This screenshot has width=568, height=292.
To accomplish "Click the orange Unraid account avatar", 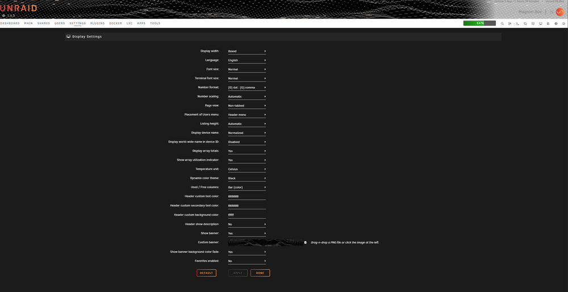I will 560,12.
